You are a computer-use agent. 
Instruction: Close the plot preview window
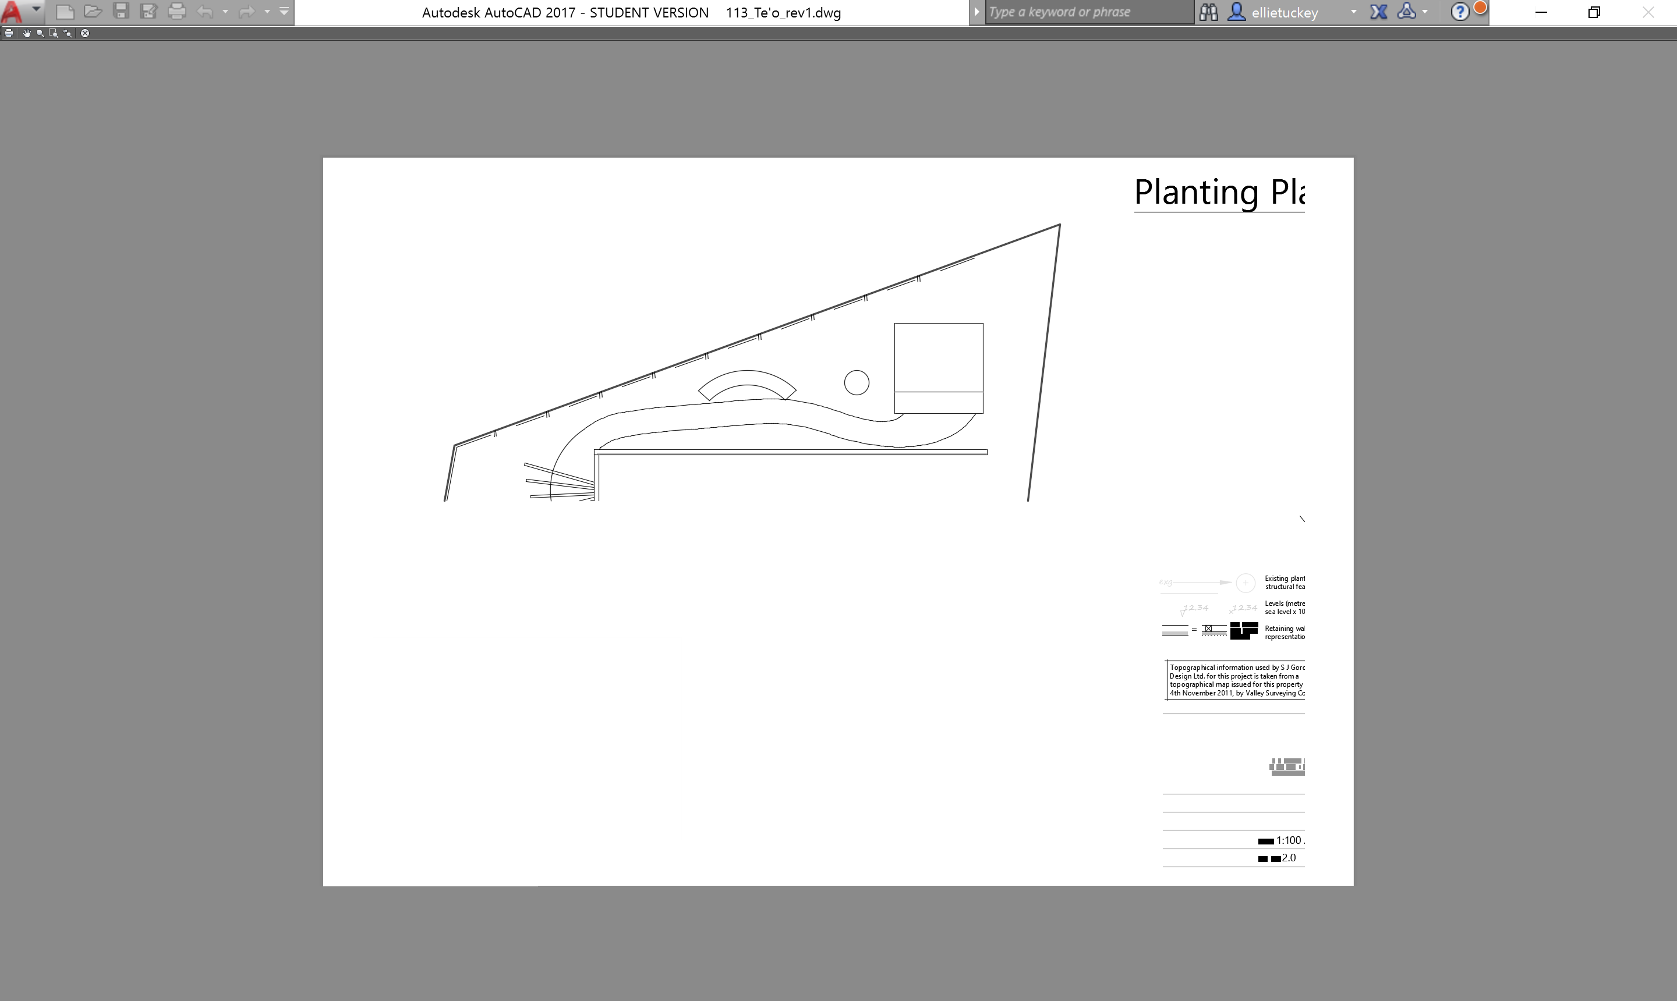click(x=85, y=33)
